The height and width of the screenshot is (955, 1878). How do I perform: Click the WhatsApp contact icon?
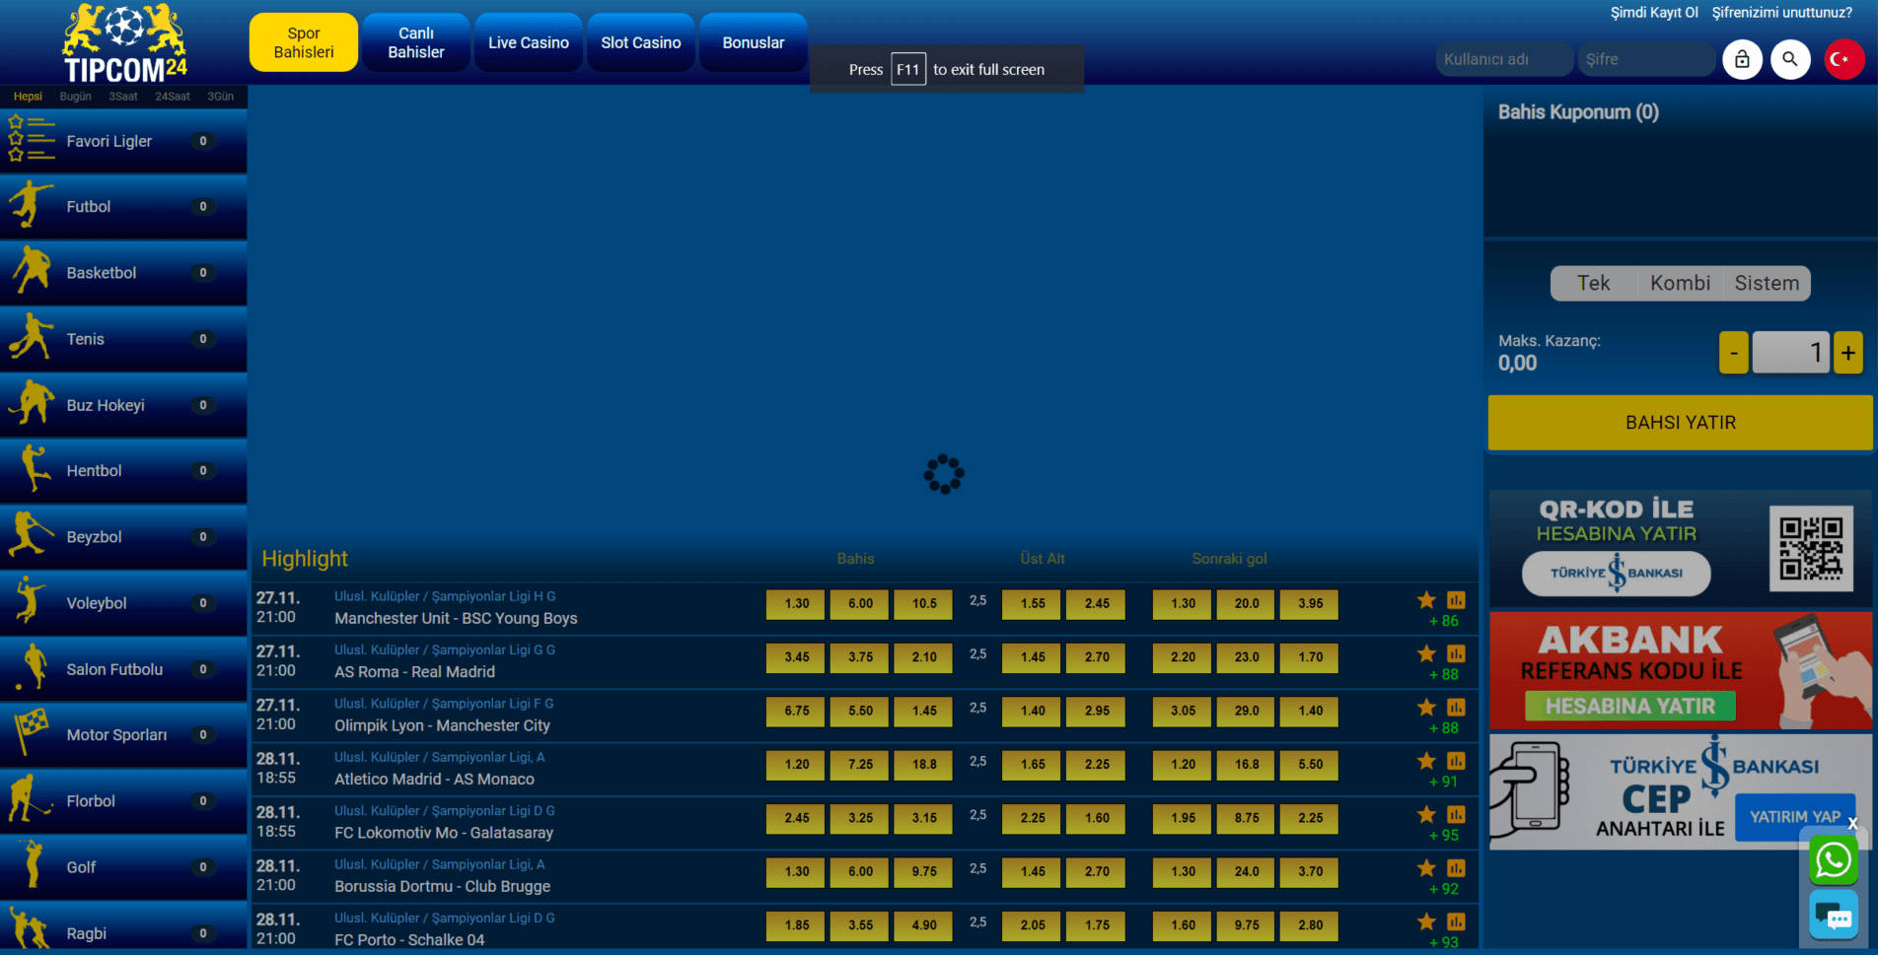click(1834, 860)
